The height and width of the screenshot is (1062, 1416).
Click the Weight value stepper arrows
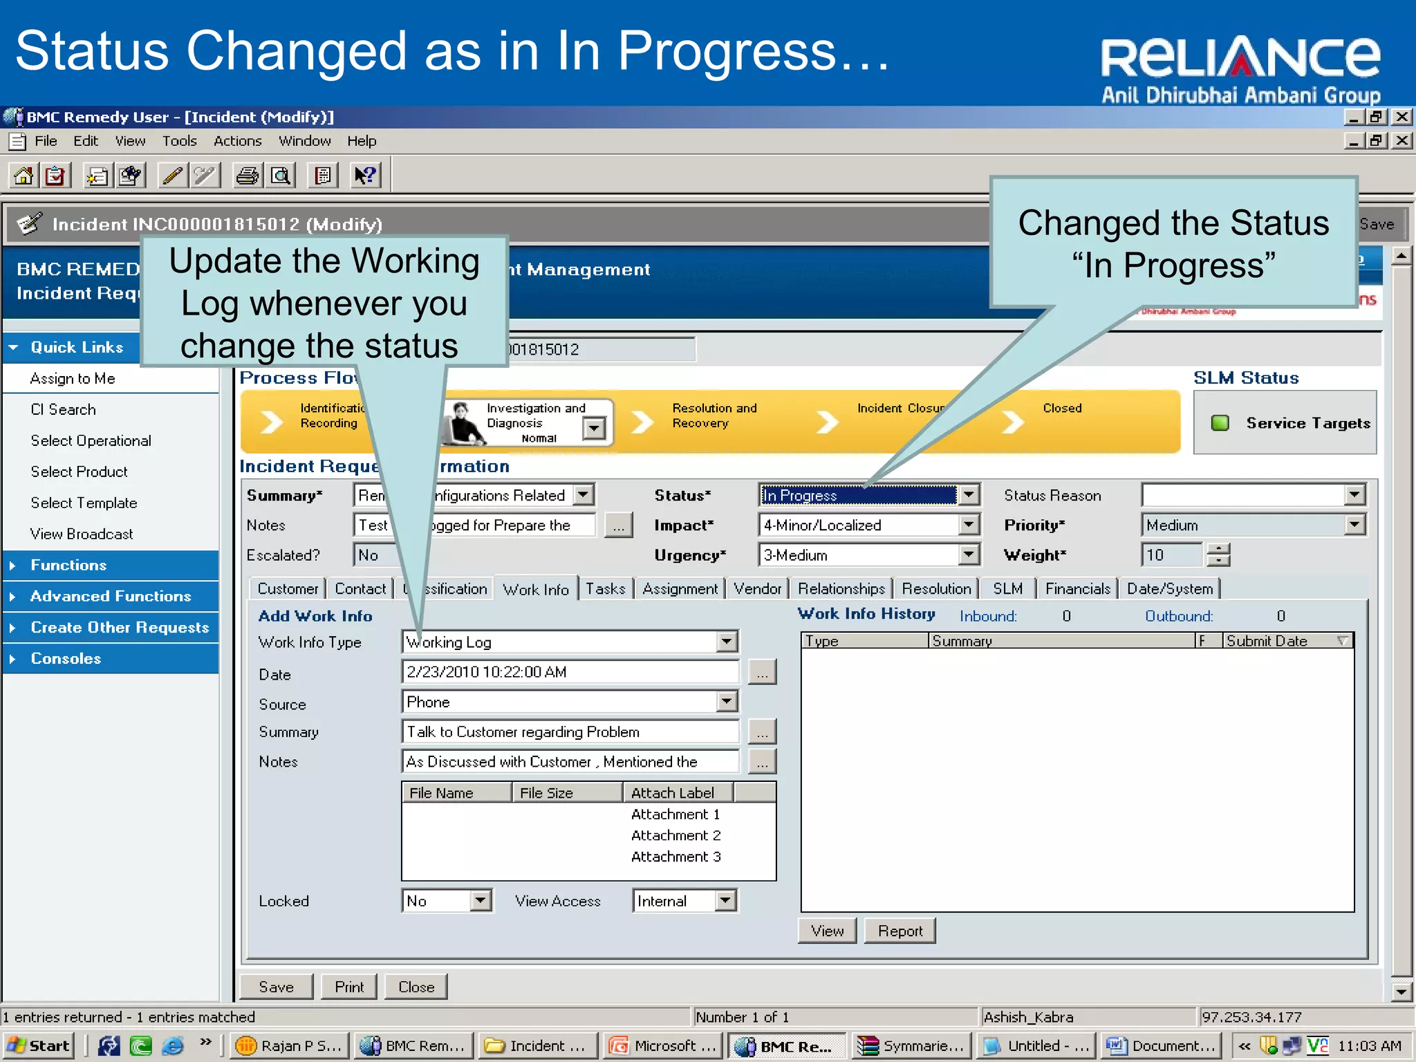(1218, 555)
